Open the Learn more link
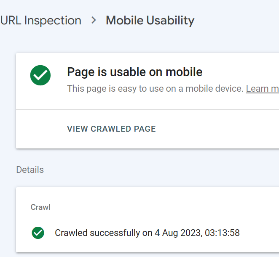 (x=262, y=89)
